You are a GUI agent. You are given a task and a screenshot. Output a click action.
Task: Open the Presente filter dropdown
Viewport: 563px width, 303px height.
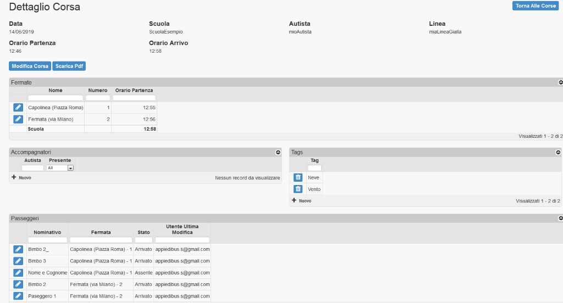[x=60, y=168]
